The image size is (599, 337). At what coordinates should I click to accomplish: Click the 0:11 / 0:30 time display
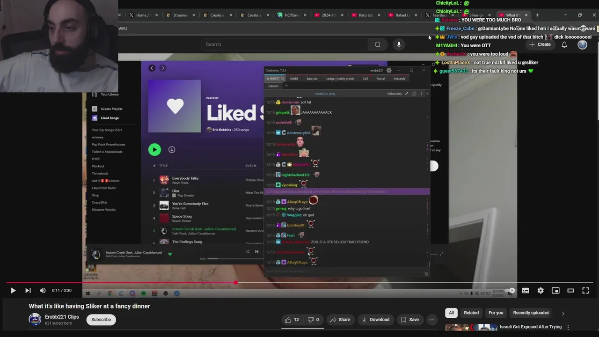pyautogui.click(x=62, y=291)
